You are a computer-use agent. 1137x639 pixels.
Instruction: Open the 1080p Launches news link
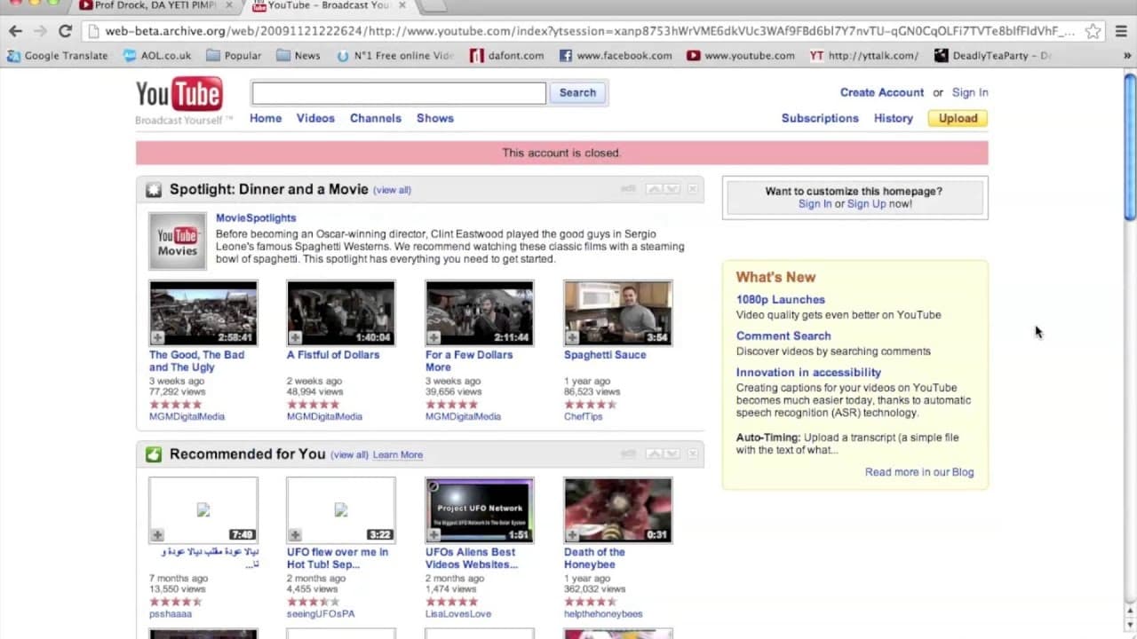[781, 300]
